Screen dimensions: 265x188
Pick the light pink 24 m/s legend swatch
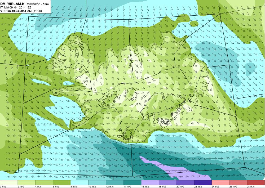click(221, 183)
